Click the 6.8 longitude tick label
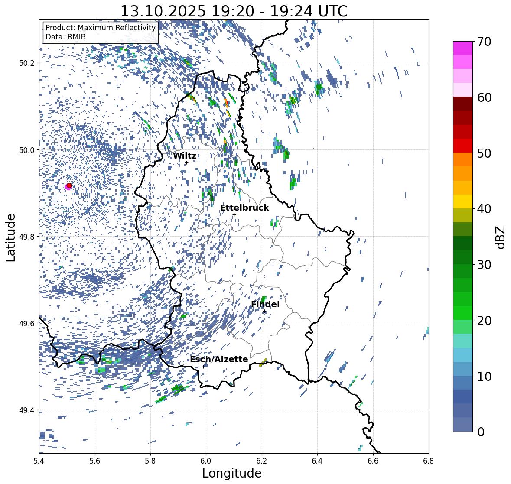The height and width of the screenshot is (484, 511). point(428,461)
